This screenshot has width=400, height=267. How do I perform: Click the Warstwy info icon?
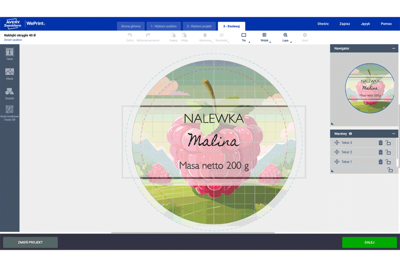click(x=351, y=134)
